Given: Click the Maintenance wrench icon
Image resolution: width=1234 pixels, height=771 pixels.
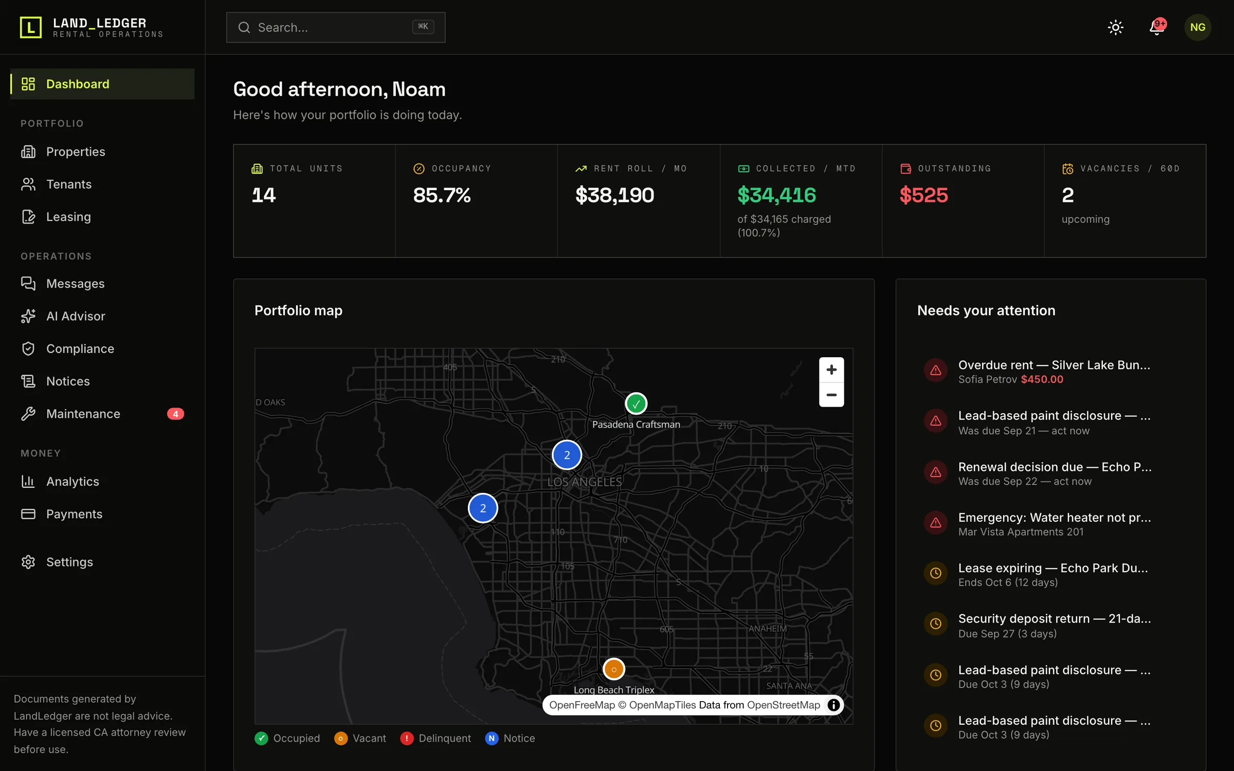Looking at the screenshot, I should pyautogui.click(x=28, y=414).
